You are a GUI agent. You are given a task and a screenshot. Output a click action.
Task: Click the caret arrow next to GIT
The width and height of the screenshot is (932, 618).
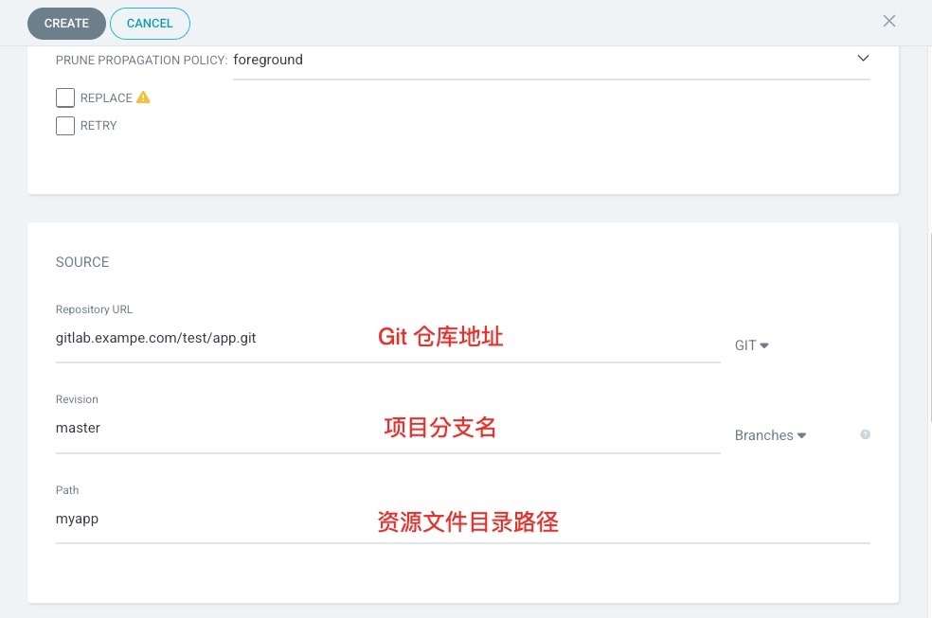coord(764,345)
